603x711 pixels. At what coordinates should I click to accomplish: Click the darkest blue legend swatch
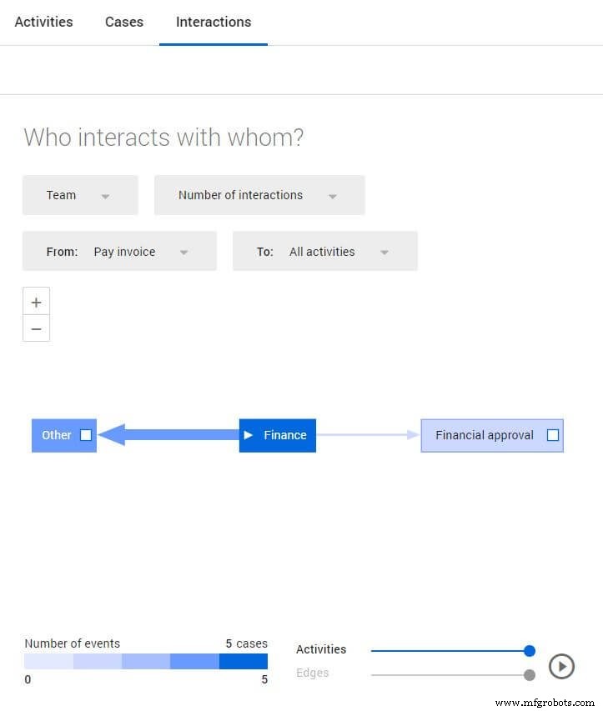[244, 662]
